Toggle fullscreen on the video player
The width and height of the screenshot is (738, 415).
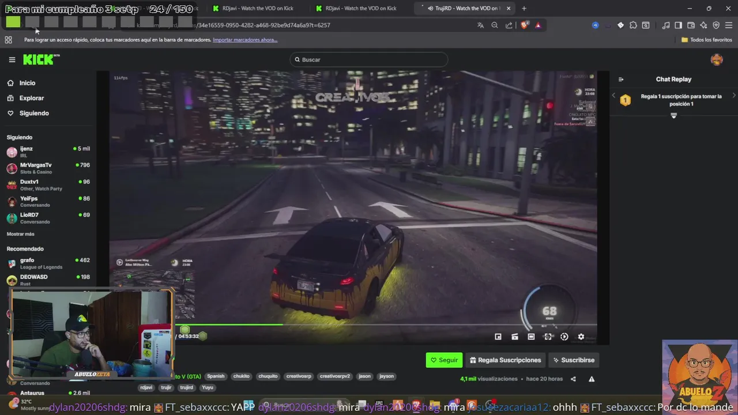point(548,337)
